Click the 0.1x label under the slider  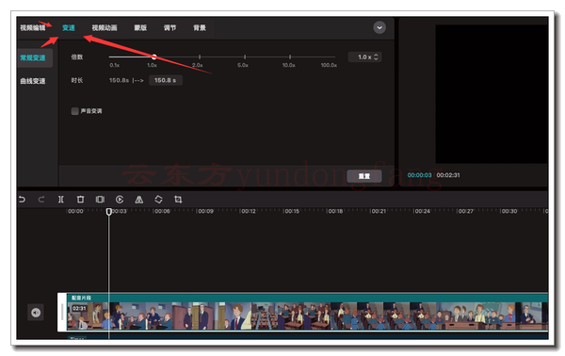pos(115,65)
